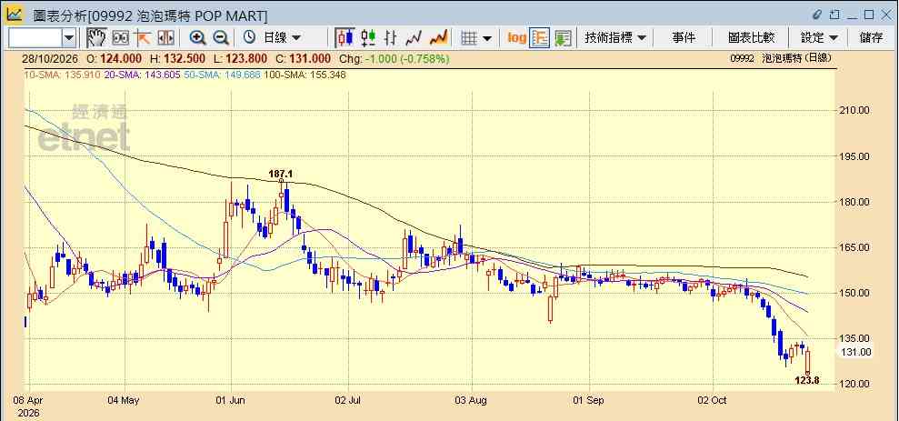The width and height of the screenshot is (899, 421).
Task: Click the 02 Oct date label
Action: 712,400
